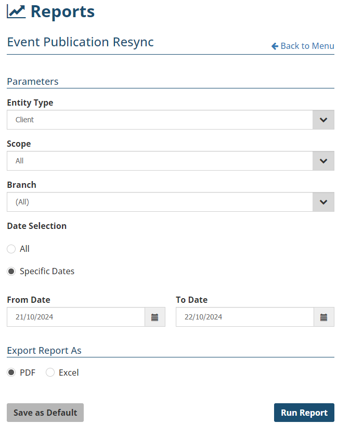The image size is (337, 423).
Task: Click the Reports chart icon in header
Action: coord(16,11)
